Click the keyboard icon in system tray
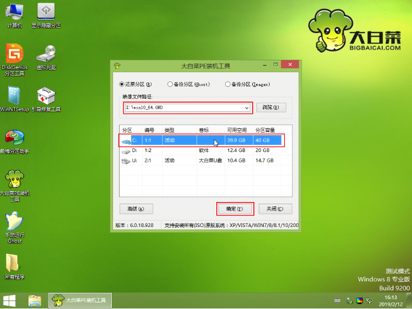 tap(338, 300)
